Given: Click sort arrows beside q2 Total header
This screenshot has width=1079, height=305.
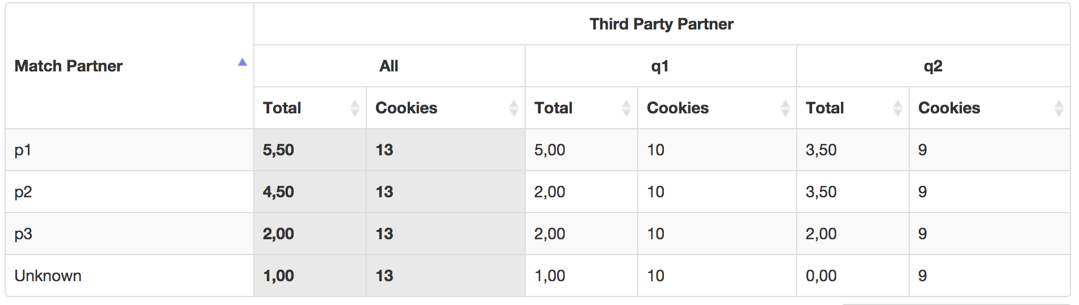Looking at the screenshot, I should coord(898,108).
